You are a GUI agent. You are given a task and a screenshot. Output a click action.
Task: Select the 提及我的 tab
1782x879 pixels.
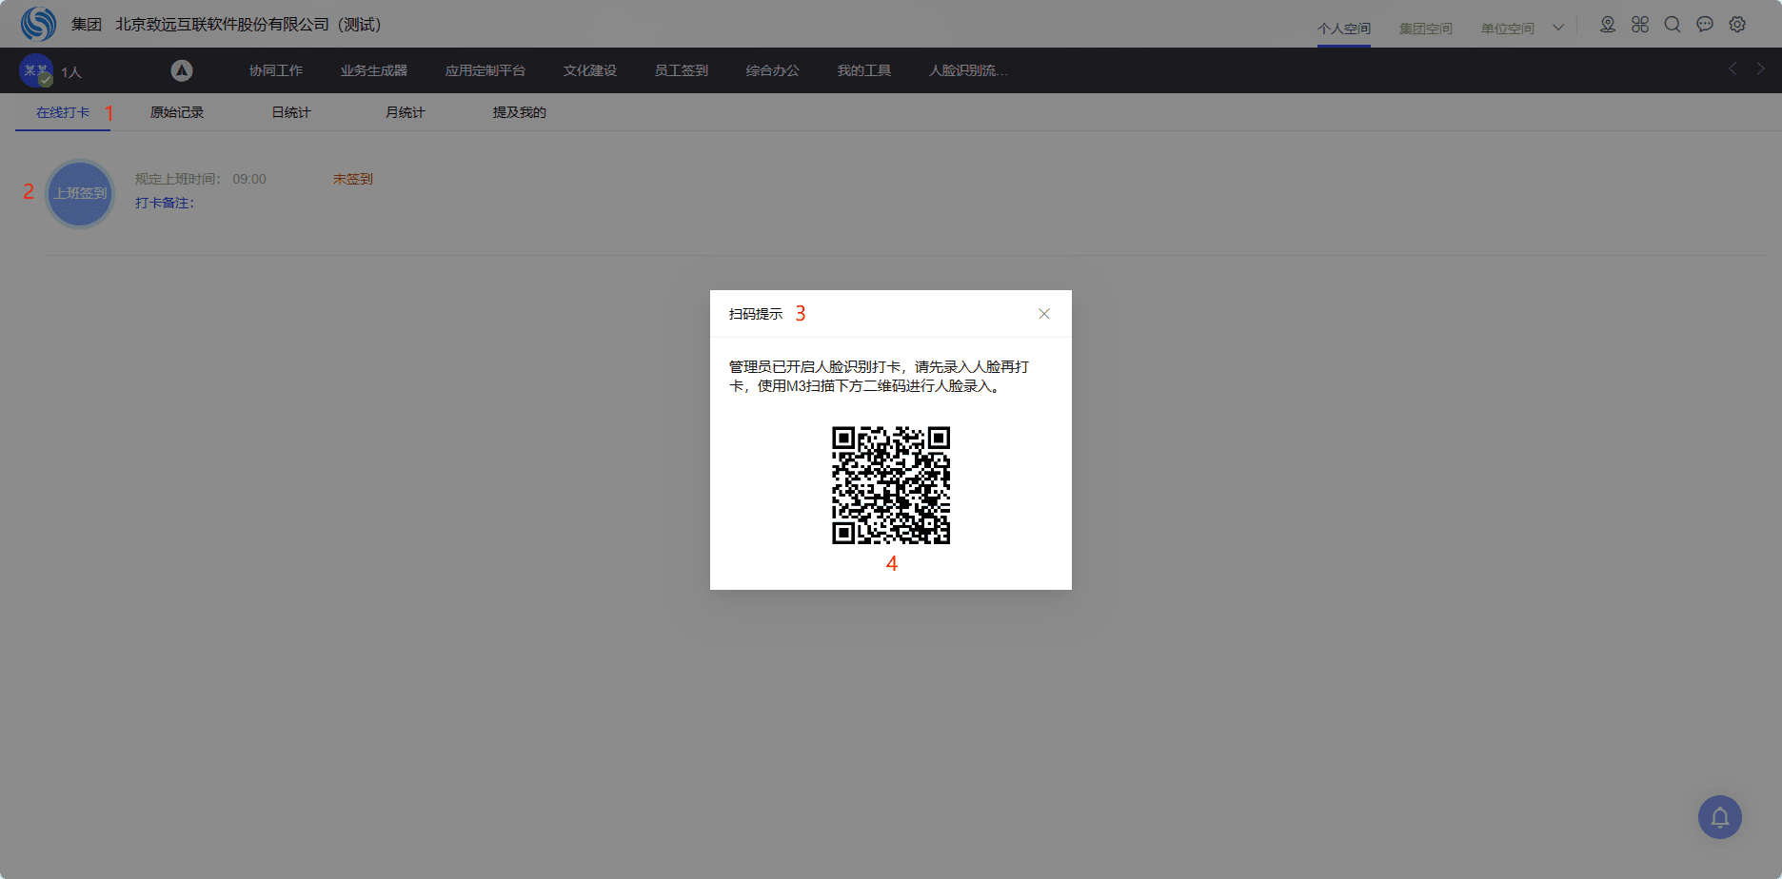[x=520, y=112]
